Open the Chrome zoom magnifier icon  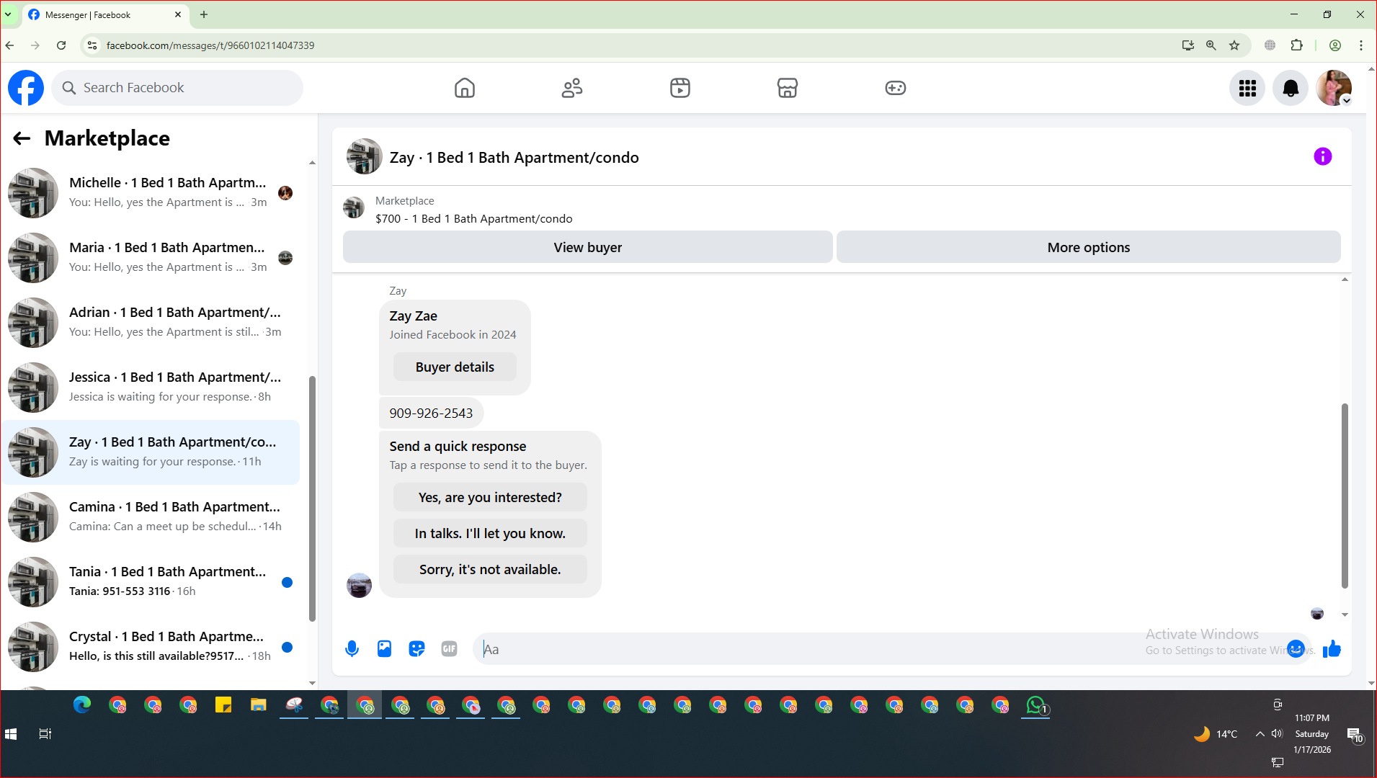point(1211,45)
